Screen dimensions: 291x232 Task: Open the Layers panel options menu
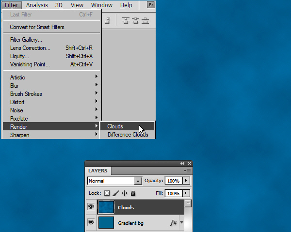click(x=188, y=171)
